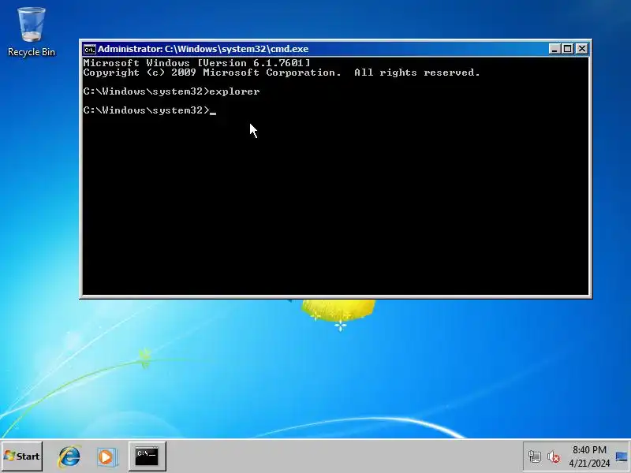The width and height of the screenshot is (631, 473).
Task: Click the Copyright 2009 Microsoft Corporation line
Action: [x=282, y=73]
